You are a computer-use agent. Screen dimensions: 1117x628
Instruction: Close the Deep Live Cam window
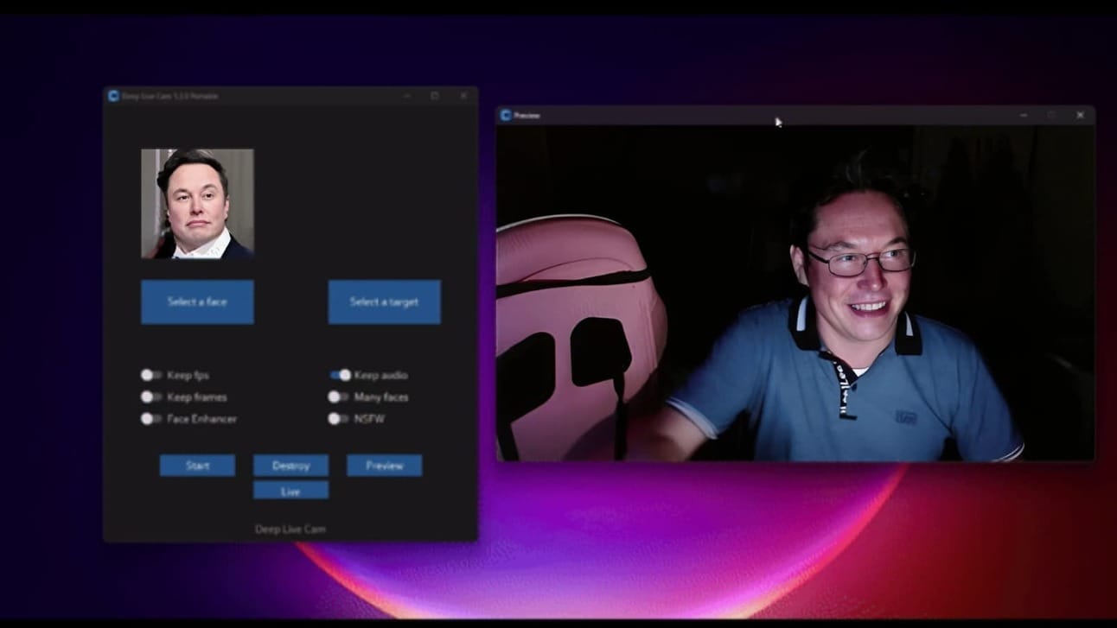pos(463,96)
